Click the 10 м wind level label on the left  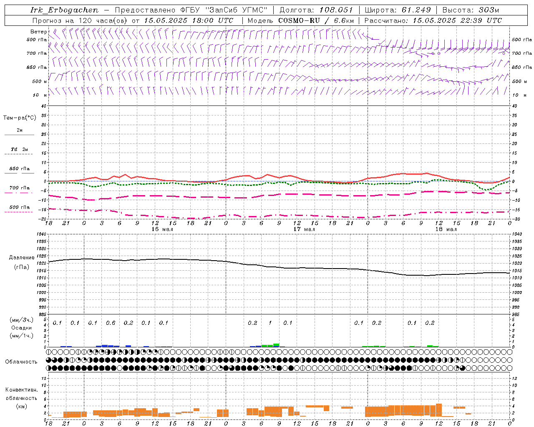[x=40, y=95]
